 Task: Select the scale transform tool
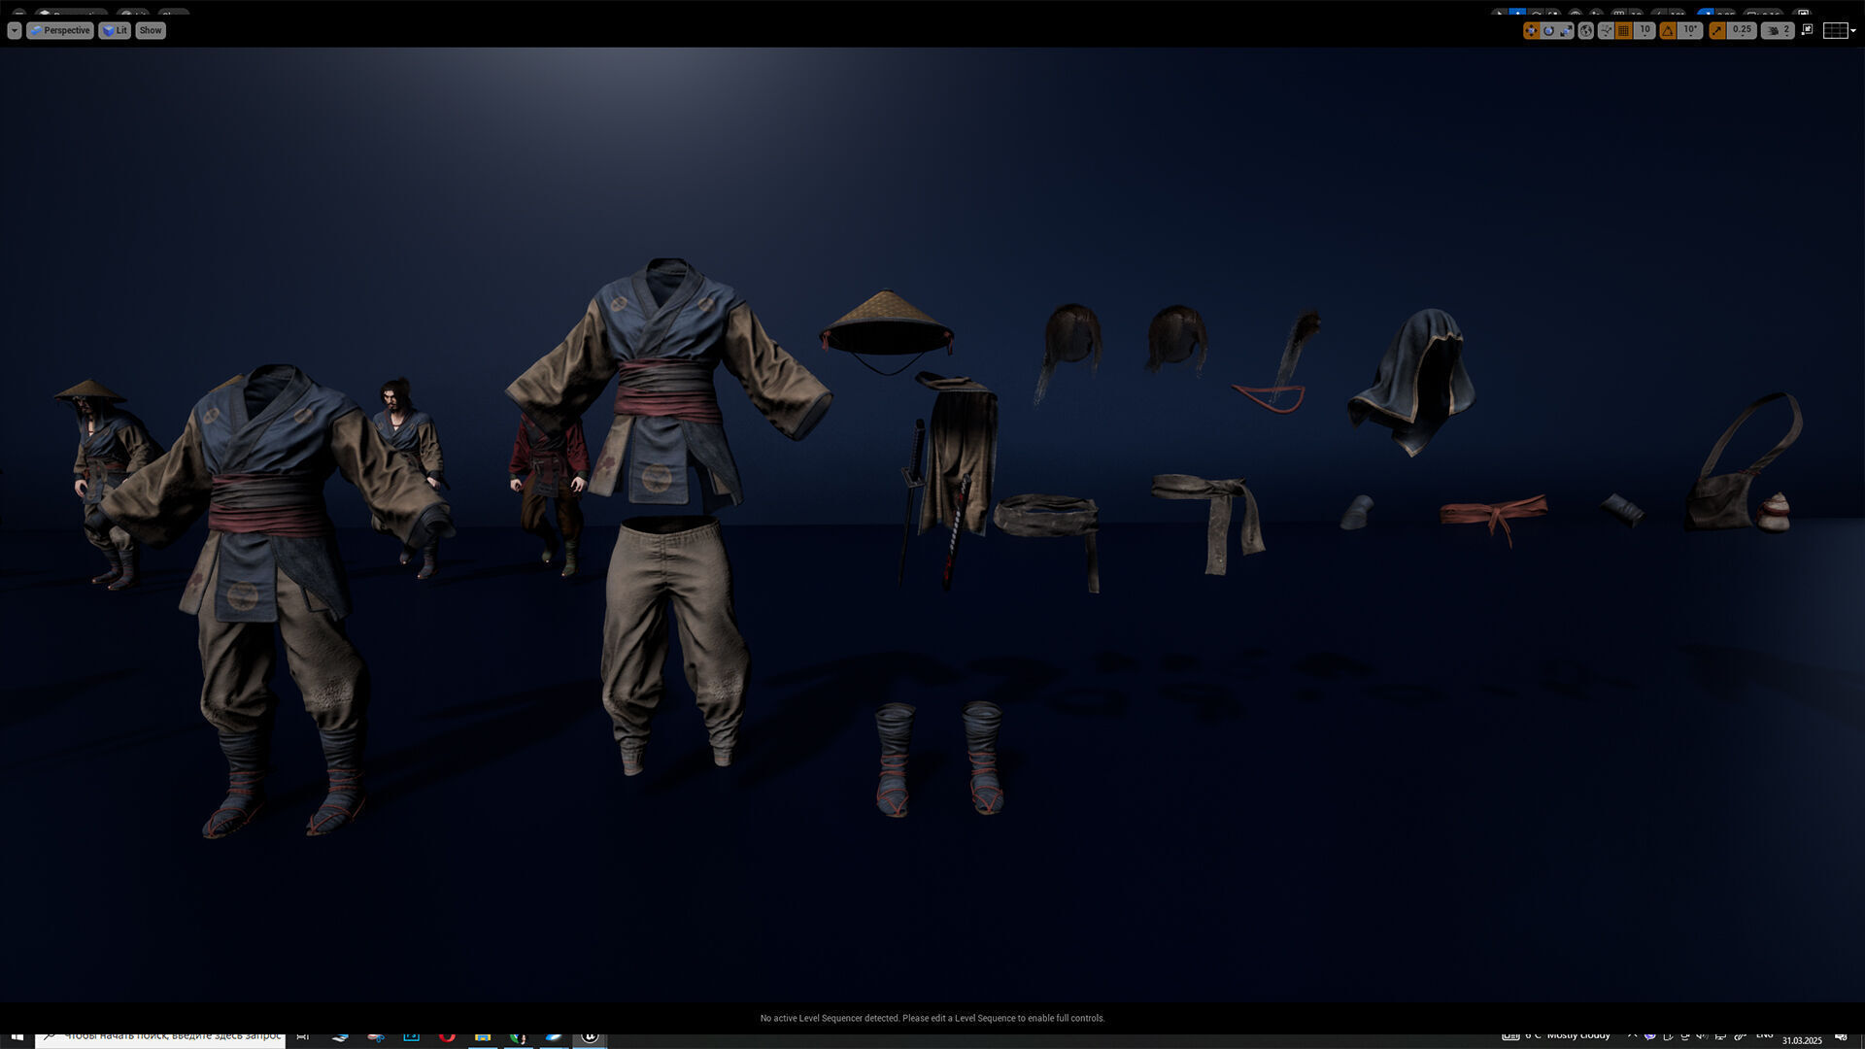pyautogui.click(x=1566, y=31)
